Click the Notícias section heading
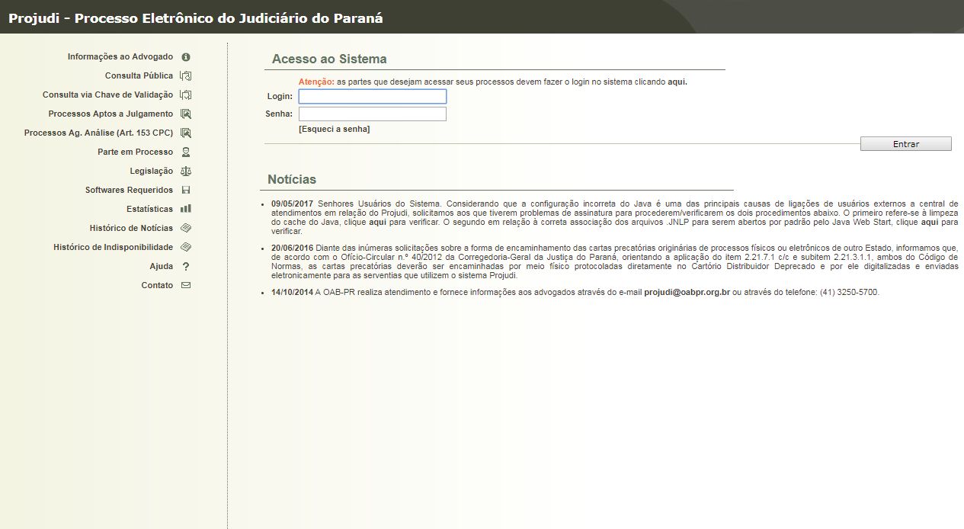The image size is (964, 529). point(292,180)
